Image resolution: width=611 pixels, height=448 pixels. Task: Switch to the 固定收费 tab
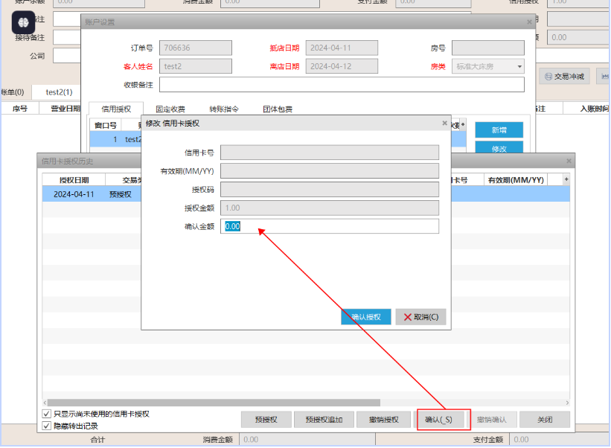[x=170, y=109]
